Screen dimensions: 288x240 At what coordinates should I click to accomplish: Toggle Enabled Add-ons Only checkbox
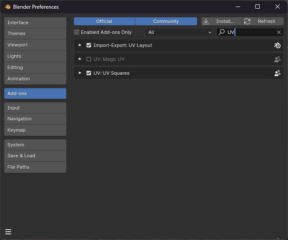77,32
